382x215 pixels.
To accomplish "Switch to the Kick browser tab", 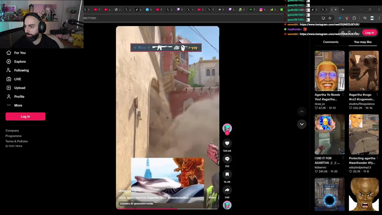I will click(282, 10).
